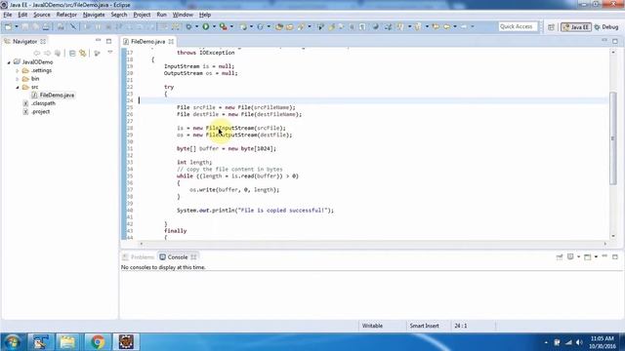Select the Console tab
The image size is (625, 351).
click(x=178, y=257)
